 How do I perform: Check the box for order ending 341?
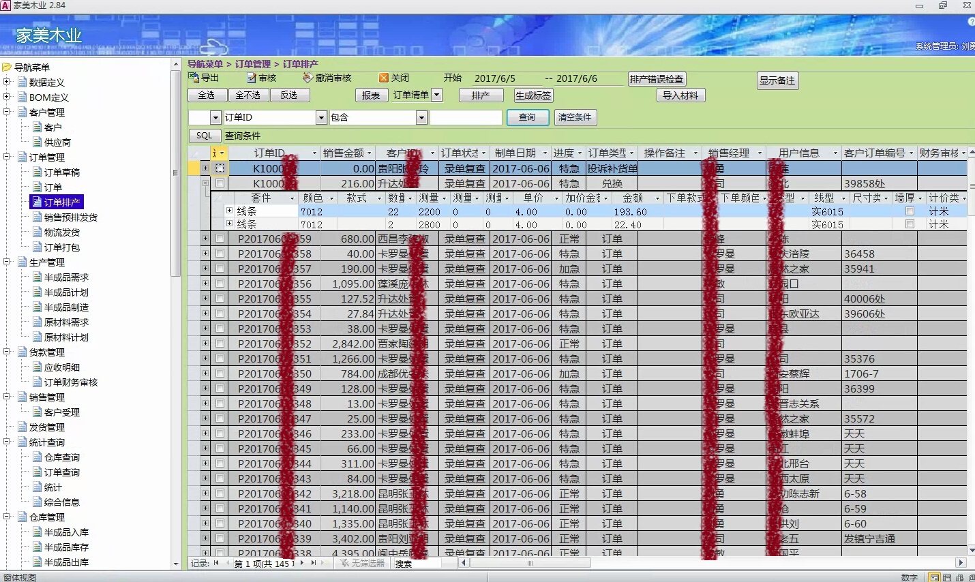[x=220, y=508]
